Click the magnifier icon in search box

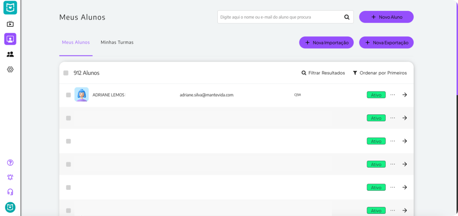347,17
